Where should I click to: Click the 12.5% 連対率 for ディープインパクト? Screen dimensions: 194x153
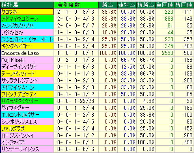(x=128, y=67)
